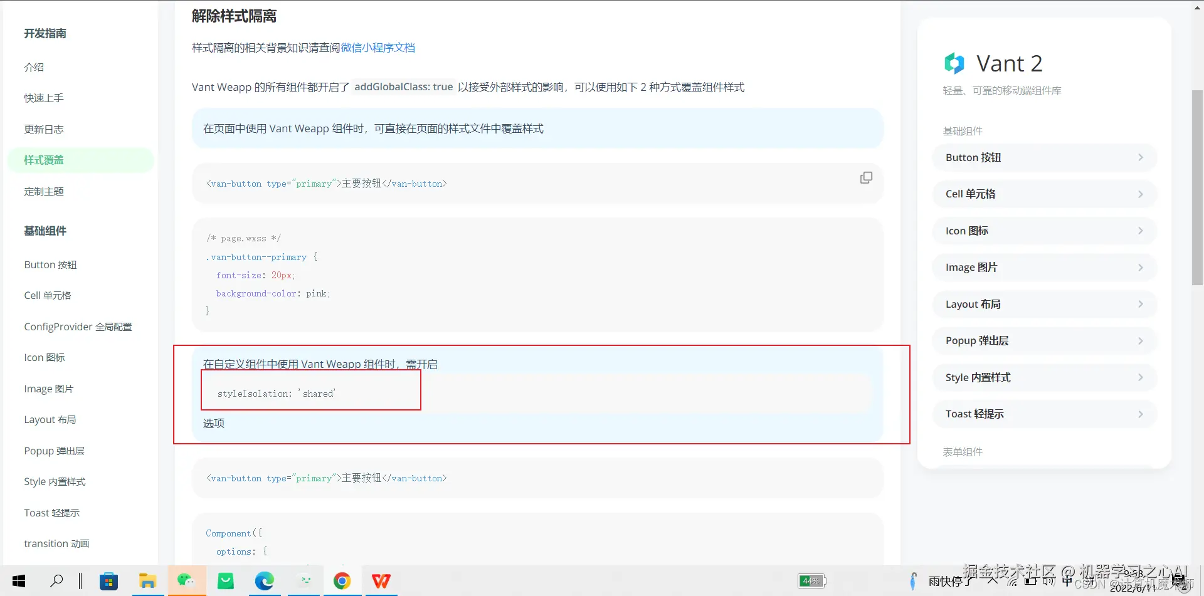Open Icon 图标 in the left sidebar
The height and width of the screenshot is (596, 1204).
45,357
